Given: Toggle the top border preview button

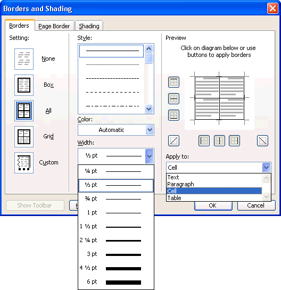Looking at the screenshot, I should click(173, 82).
